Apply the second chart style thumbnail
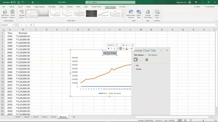 point(44,14)
